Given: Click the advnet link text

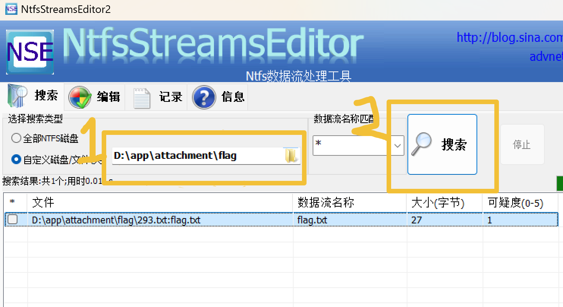Looking at the screenshot, I should pyautogui.click(x=546, y=56).
